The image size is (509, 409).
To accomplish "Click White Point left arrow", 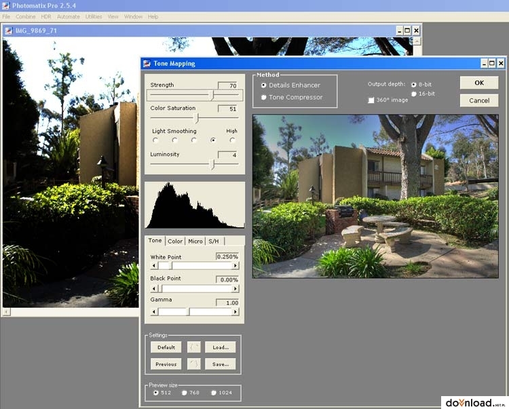I will click(154, 266).
